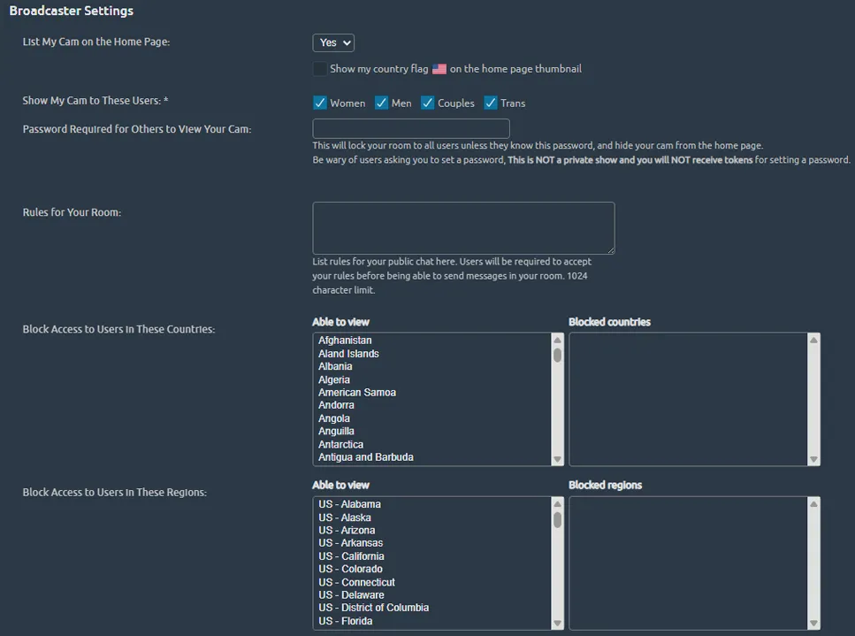Select US - Alabama in the regions list

(349, 503)
